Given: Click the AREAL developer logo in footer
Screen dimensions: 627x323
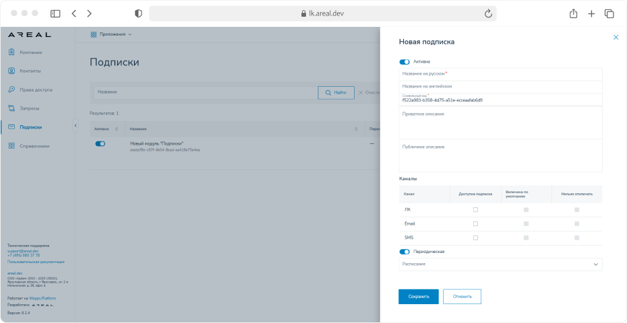Looking at the screenshot, I should 42,305.
